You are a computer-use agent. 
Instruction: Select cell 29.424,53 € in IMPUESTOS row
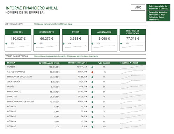point(55,97)
